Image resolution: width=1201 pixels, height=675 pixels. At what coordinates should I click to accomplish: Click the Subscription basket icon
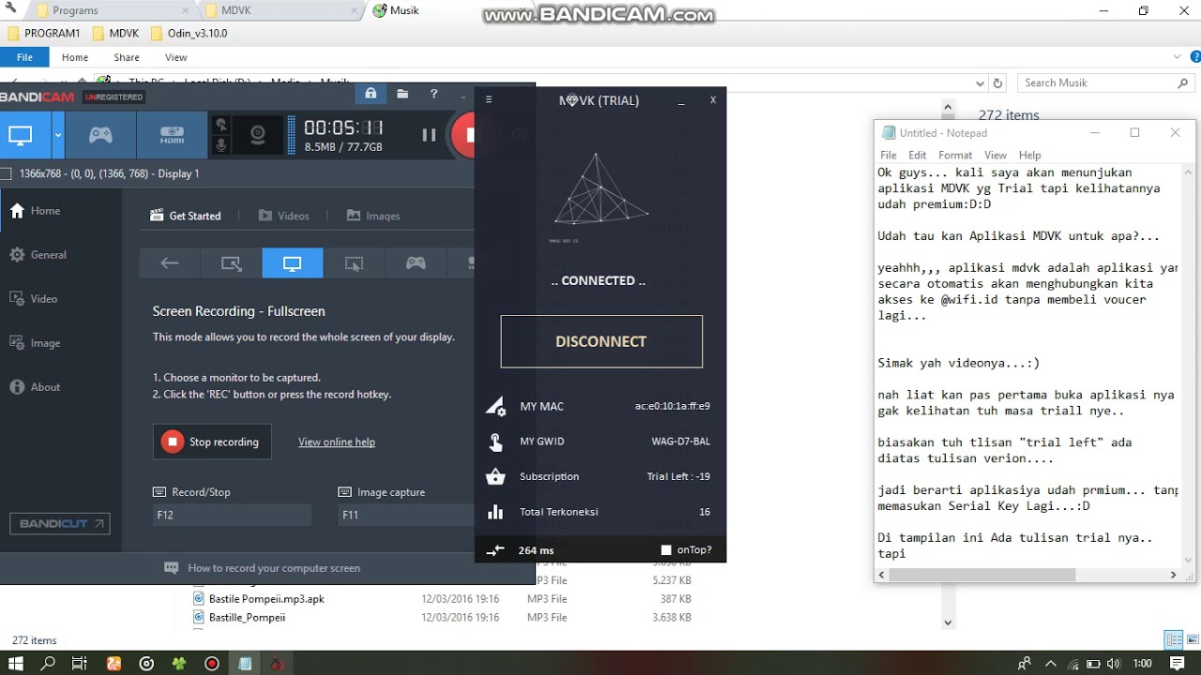494,476
